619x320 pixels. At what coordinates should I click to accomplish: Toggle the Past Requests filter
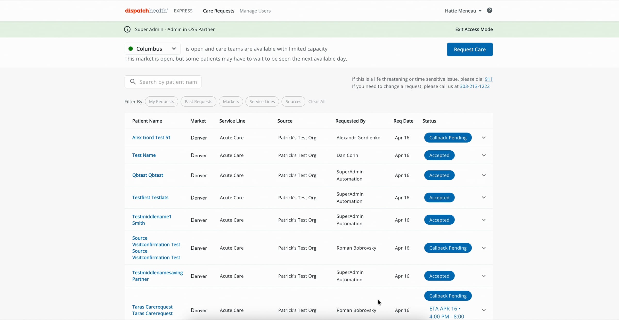pos(198,102)
